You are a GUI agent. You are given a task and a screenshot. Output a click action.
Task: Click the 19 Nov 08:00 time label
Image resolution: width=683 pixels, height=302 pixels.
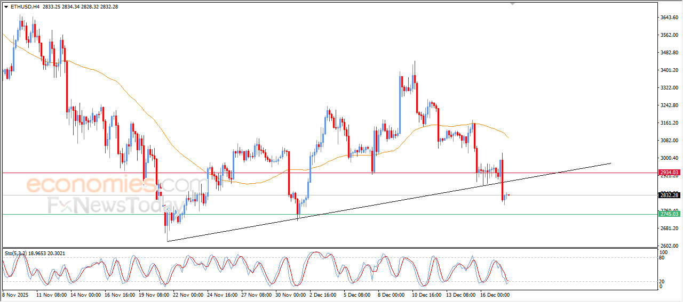coord(154,294)
